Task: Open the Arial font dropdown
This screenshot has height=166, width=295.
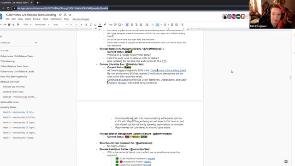Action: click(x=60, y=24)
